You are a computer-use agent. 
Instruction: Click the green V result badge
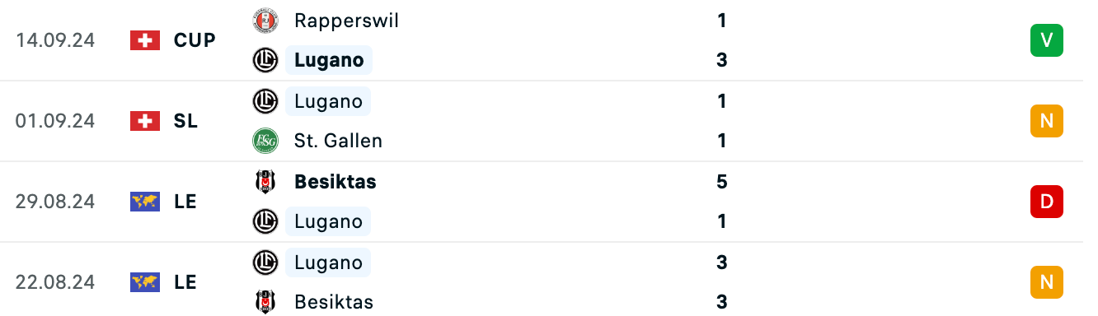1047,40
